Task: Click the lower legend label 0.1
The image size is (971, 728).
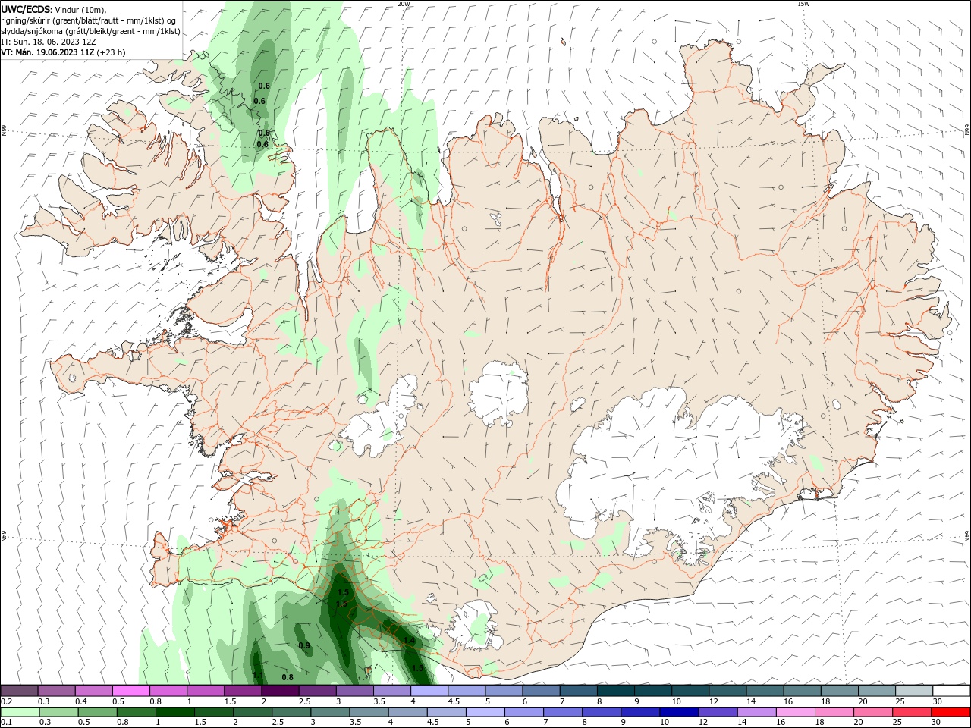Action: point(7,723)
